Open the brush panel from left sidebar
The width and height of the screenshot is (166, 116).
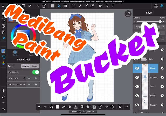click(3, 38)
